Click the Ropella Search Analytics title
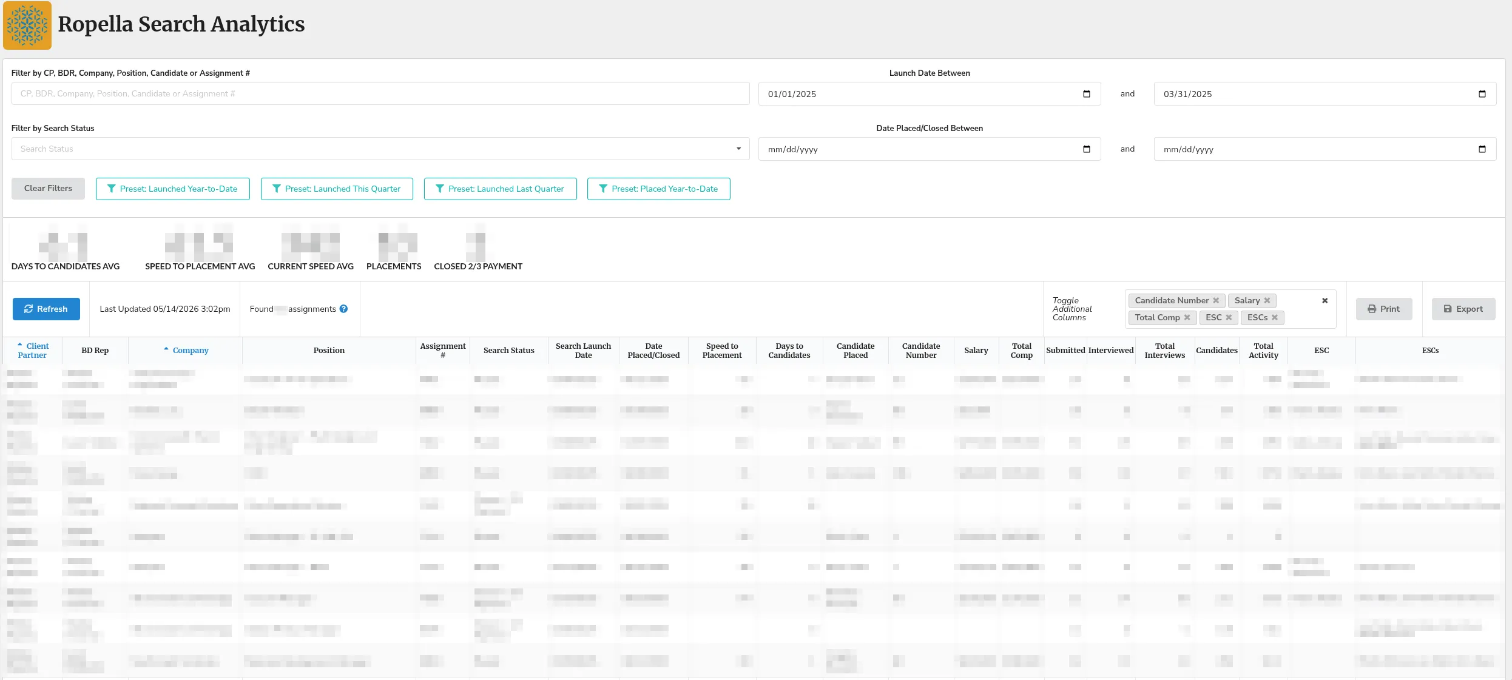 click(x=181, y=24)
